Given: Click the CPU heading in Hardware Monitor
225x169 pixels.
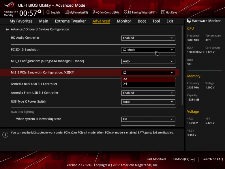Looking at the screenshot, I should [190, 29].
